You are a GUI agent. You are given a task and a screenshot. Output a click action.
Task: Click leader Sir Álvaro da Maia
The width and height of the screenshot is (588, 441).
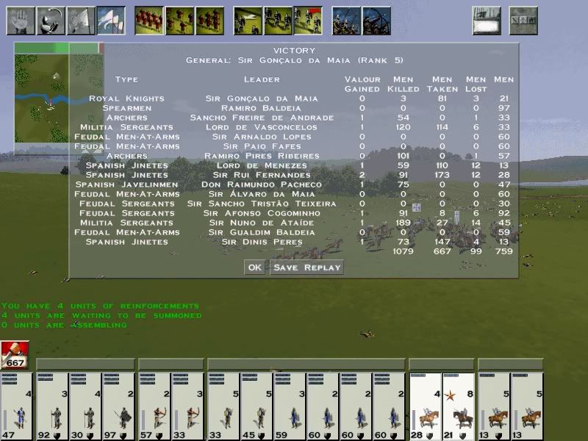pos(262,194)
